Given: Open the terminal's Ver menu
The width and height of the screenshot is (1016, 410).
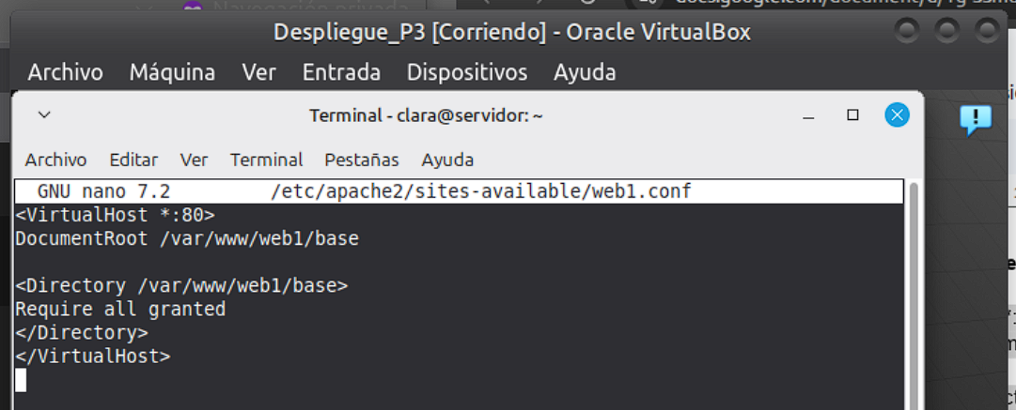Looking at the screenshot, I should tap(194, 159).
